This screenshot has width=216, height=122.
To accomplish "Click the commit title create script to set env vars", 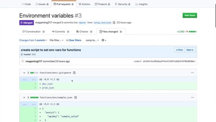I will pyautogui.click(x=51, y=50).
